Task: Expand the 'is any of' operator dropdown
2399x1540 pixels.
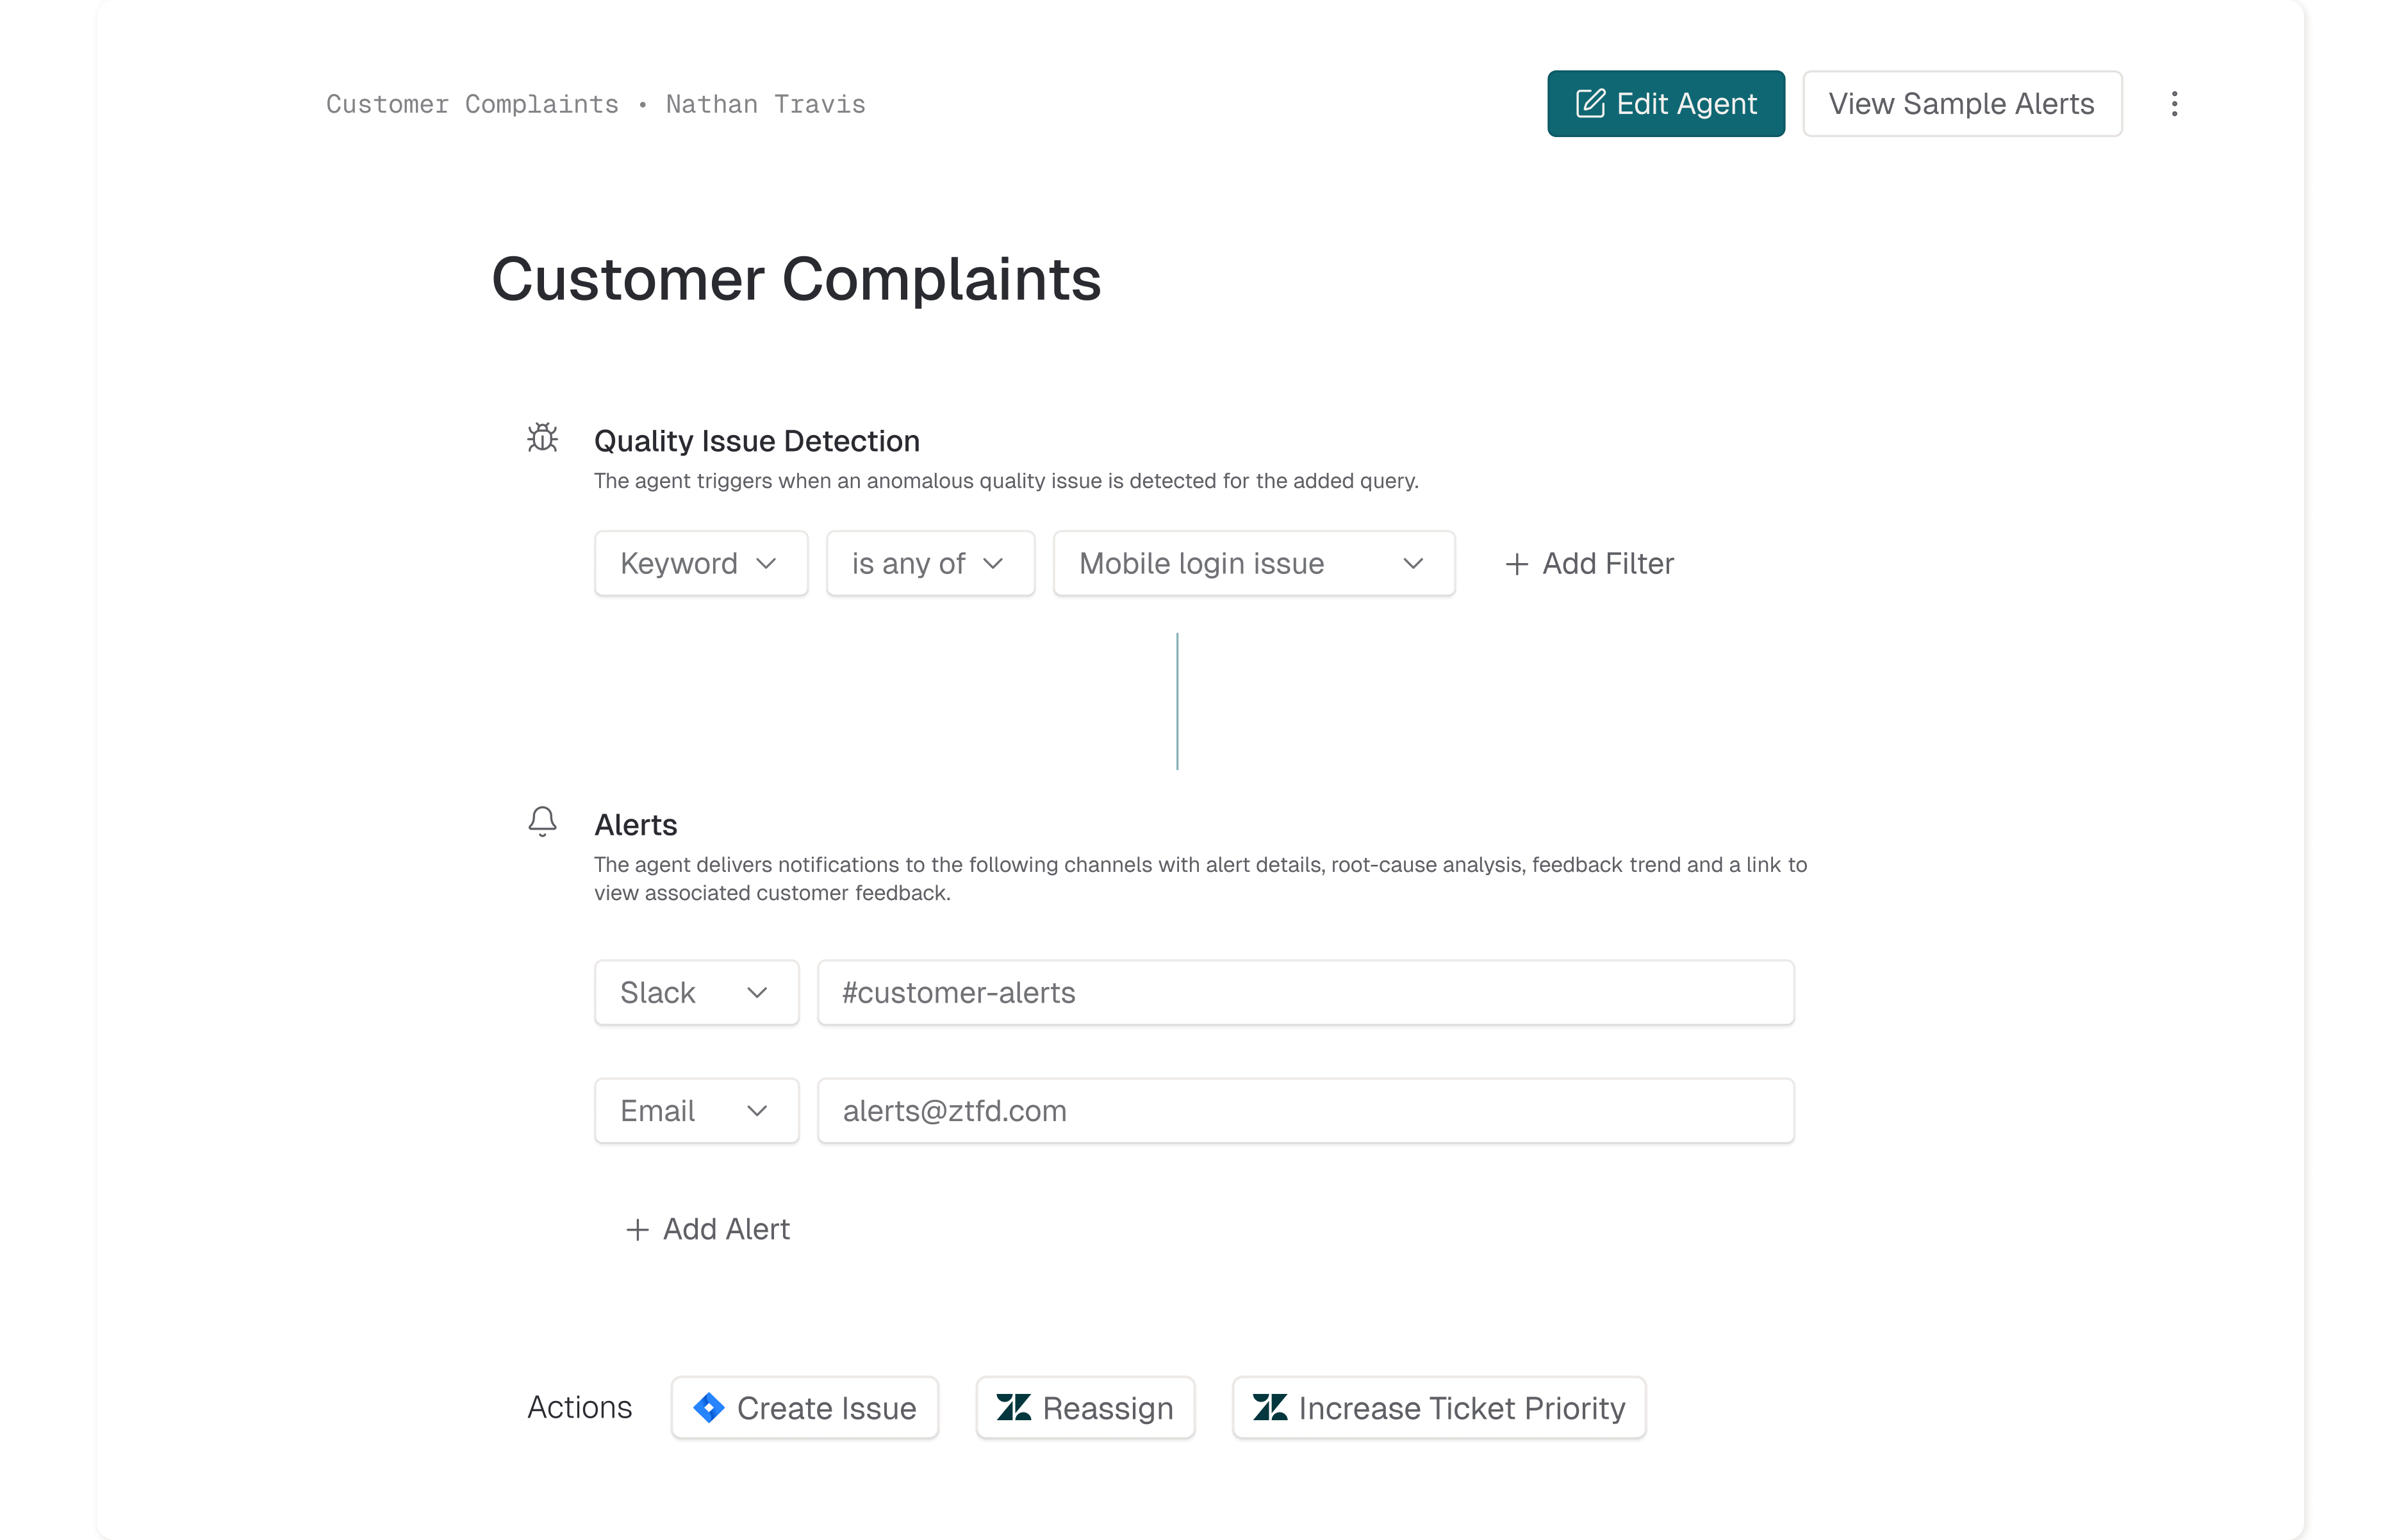Action: pos(929,564)
